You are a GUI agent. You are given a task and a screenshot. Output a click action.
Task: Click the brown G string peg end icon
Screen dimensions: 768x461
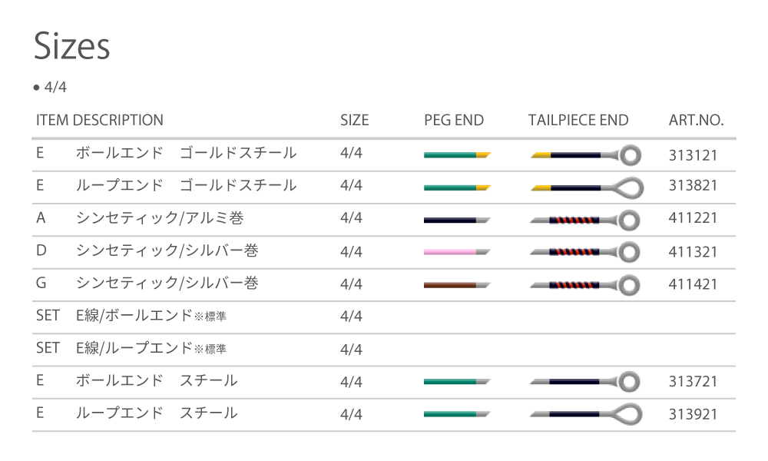(457, 284)
